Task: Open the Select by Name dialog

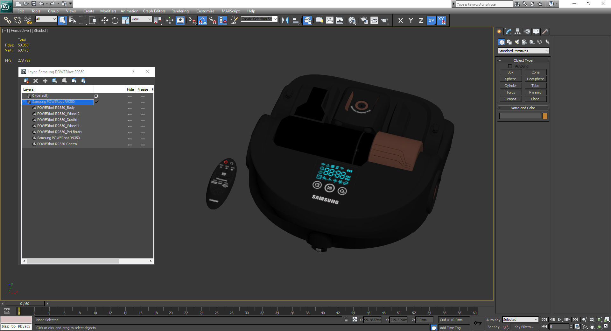Action: (x=72, y=20)
